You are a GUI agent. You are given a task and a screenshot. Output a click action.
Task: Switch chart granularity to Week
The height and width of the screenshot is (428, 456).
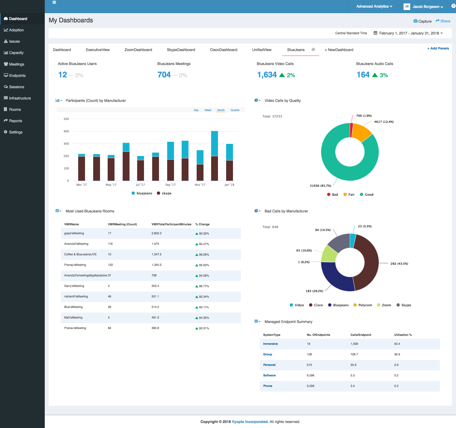coord(208,110)
